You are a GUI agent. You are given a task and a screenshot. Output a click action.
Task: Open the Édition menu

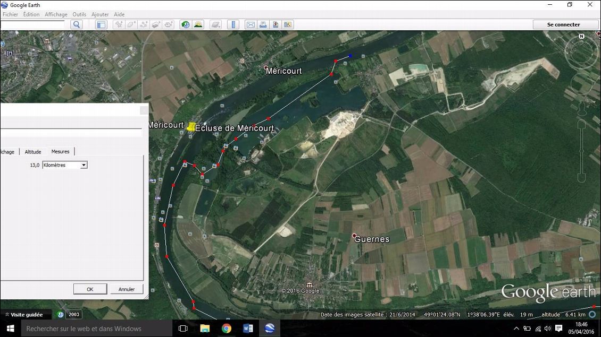click(31, 14)
